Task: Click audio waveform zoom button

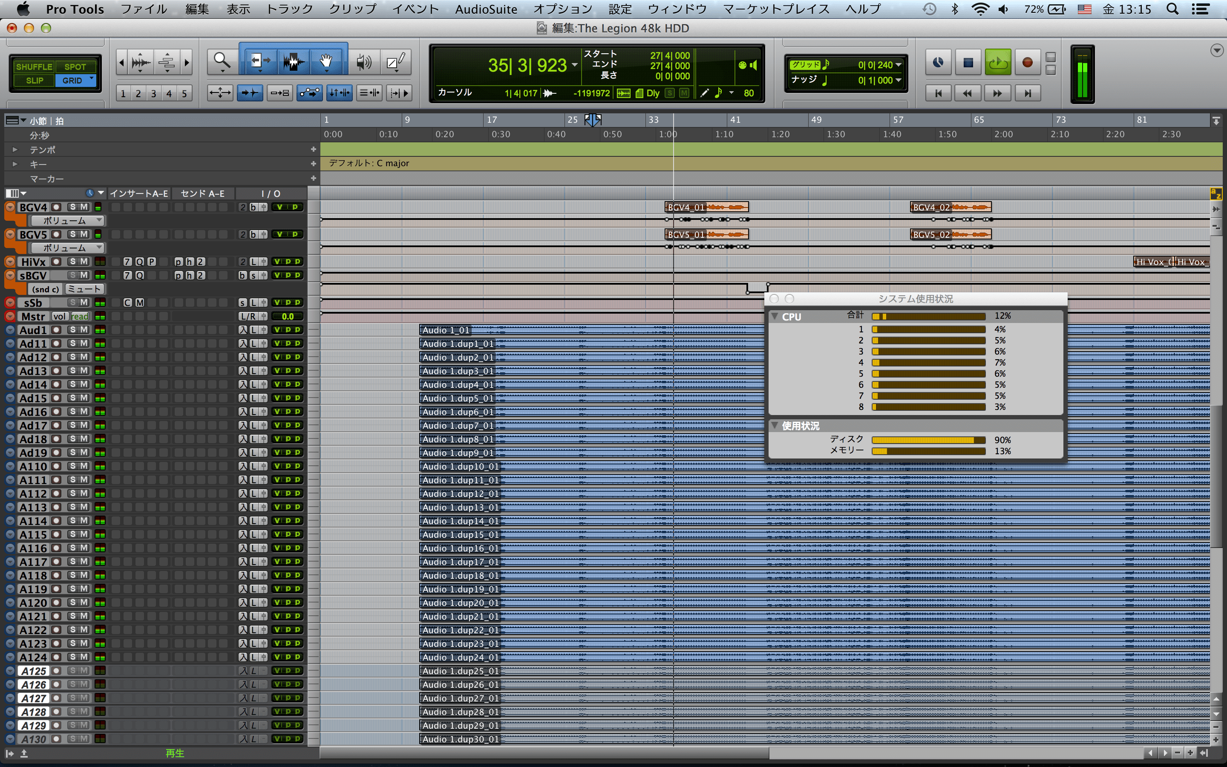Action: click(141, 62)
